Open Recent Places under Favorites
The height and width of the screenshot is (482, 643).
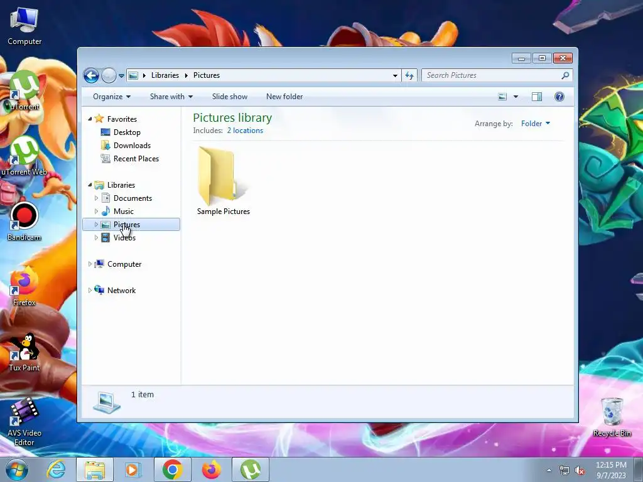tap(136, 159)
